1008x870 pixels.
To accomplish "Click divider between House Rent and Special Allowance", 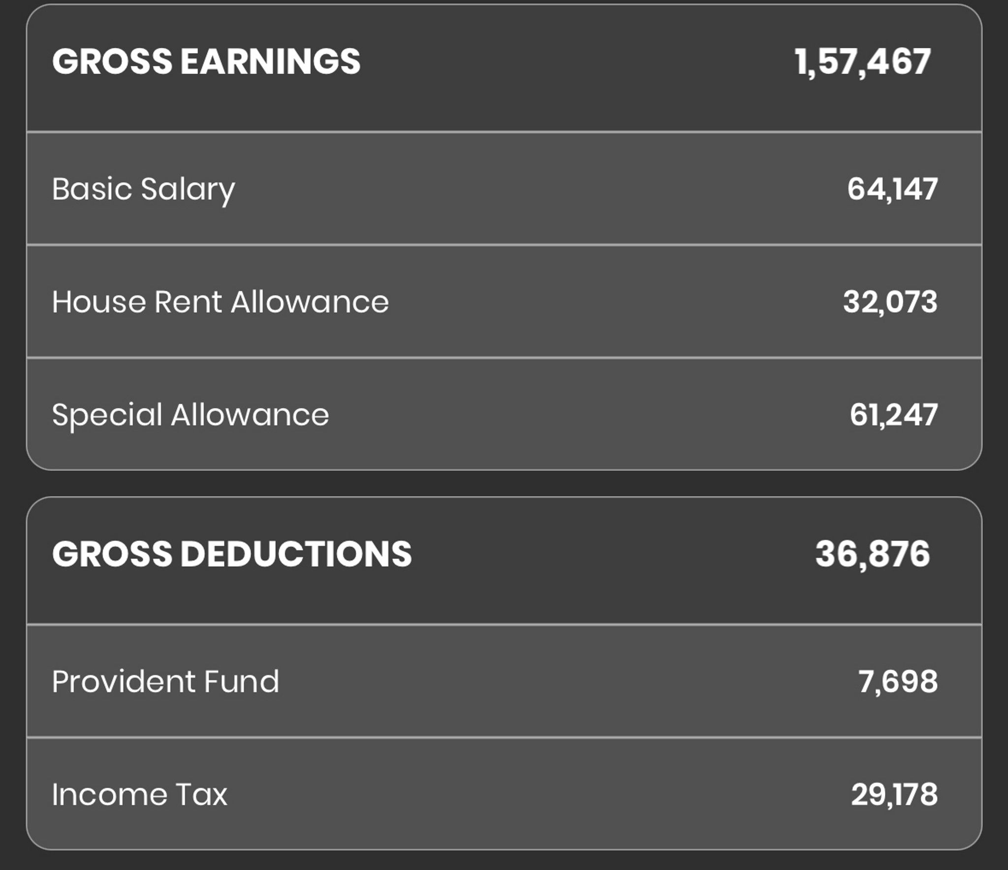I will click(x=504, y=357).
